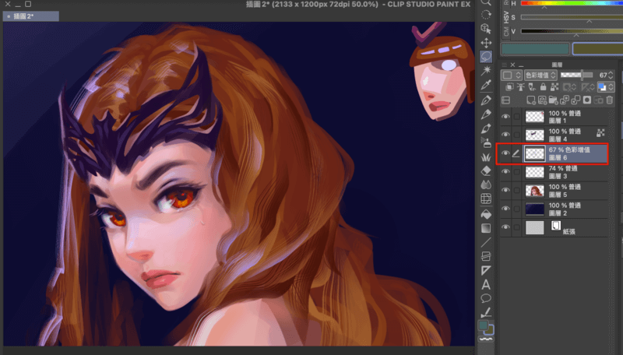Tick the checkbox next to layer 圖層 4
Viewport: 623px width, 355px height.
517,135
